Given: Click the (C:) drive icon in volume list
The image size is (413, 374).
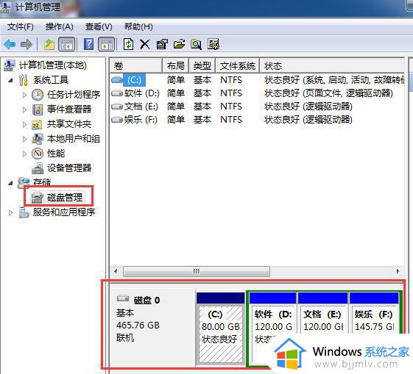Looking at the screenshot, I should tap(117, 79).
